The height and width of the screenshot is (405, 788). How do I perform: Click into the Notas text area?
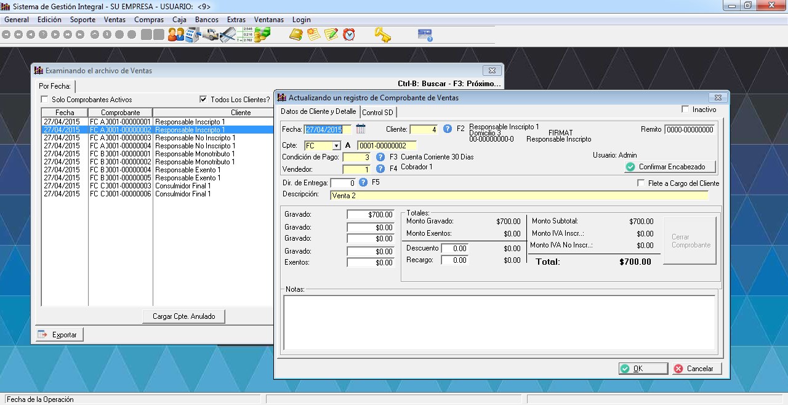pos(499,322)
